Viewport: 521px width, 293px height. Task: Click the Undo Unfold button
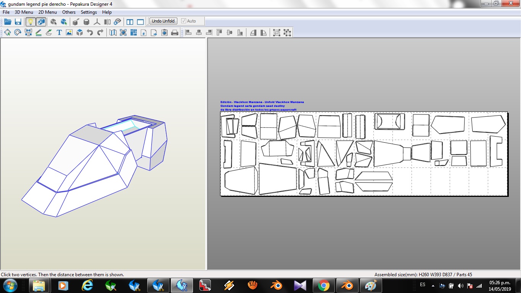tap(163, 21)
